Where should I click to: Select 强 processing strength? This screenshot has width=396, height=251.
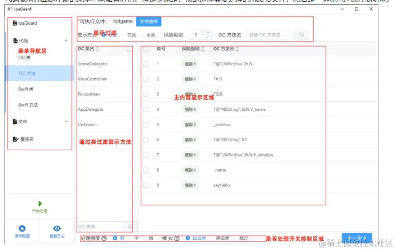pyautogui.click(x=144, y=238)
